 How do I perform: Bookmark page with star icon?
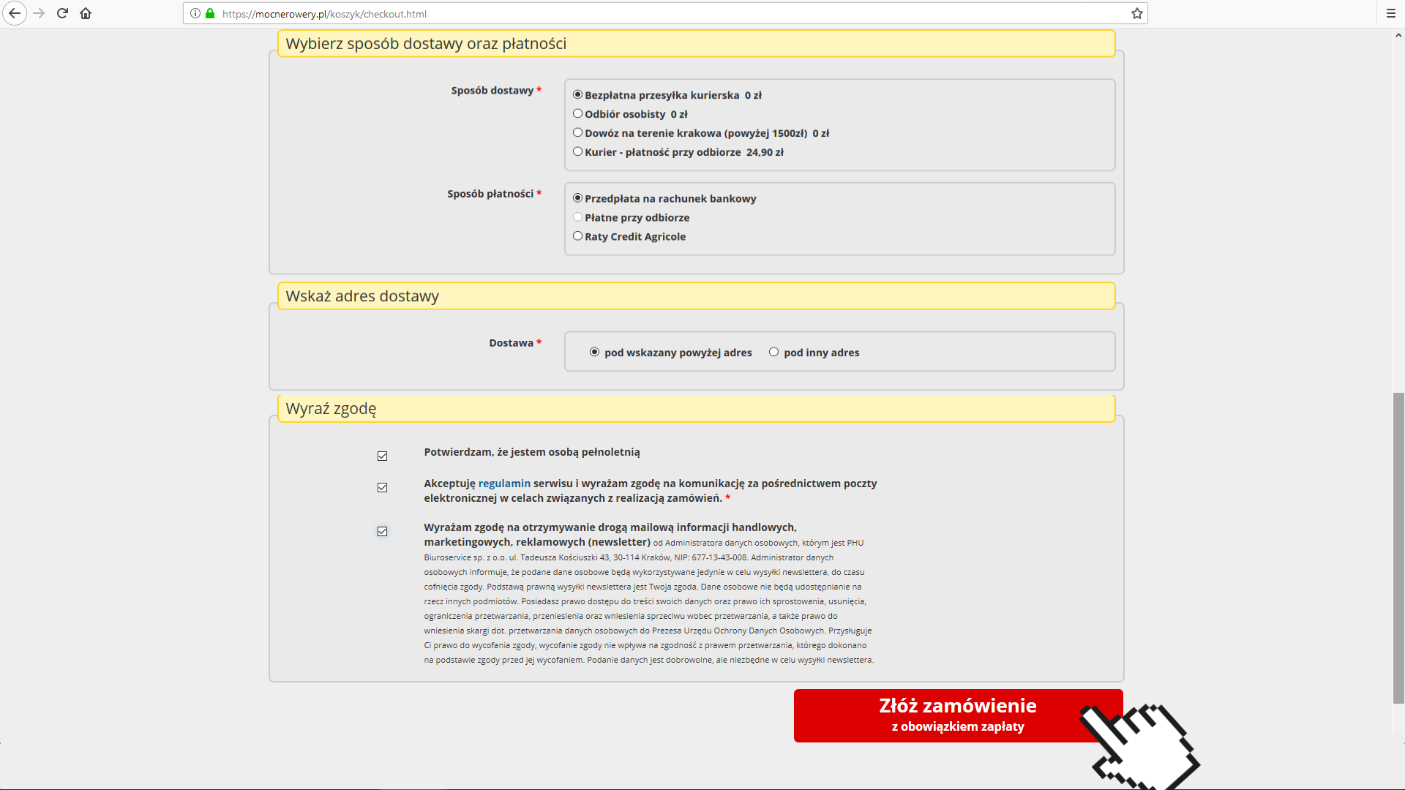1136,13
